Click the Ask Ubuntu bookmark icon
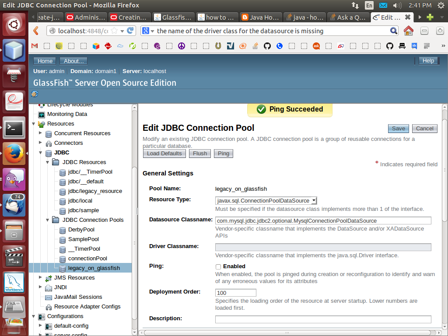Viewport: 448px width, 336px height. pyautogui.click(x=316, y=45)
